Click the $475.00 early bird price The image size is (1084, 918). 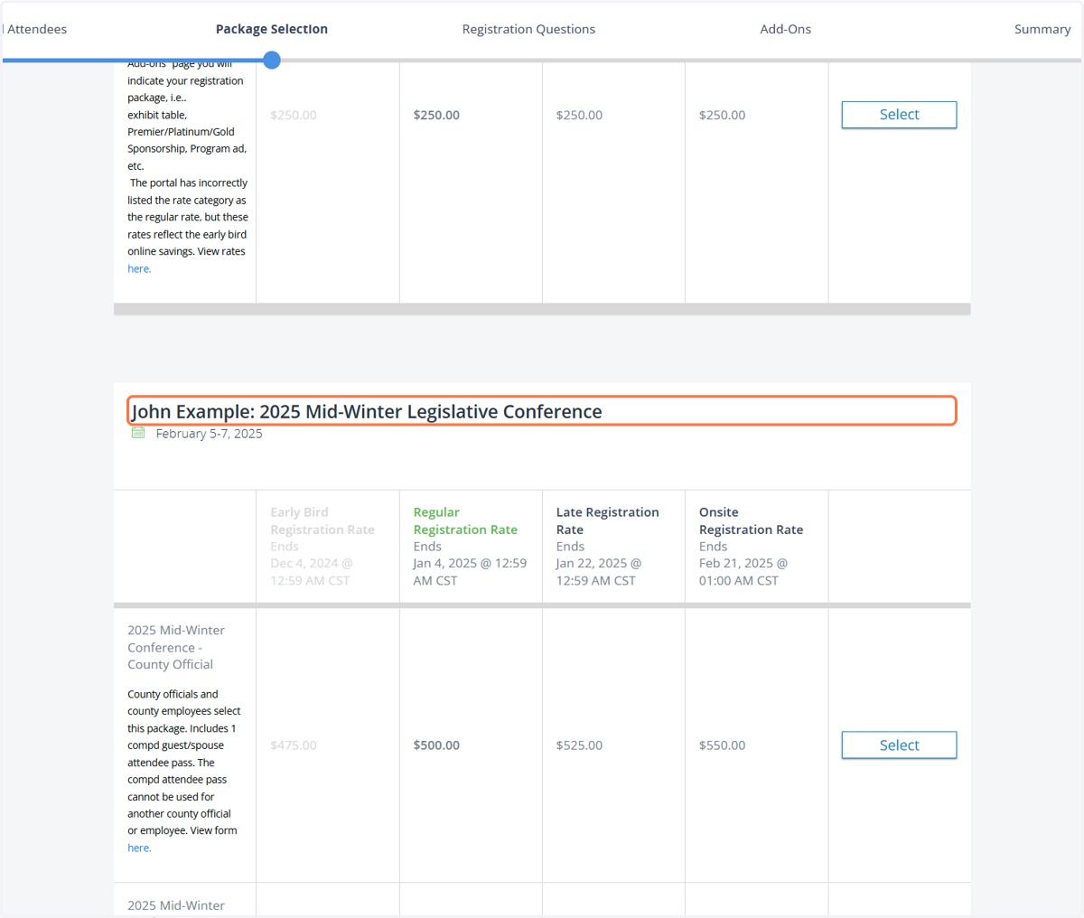294,745
